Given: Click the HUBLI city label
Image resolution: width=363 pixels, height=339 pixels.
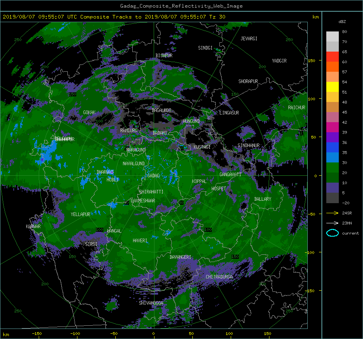Looking at the screenshot, I should (113, 179).
